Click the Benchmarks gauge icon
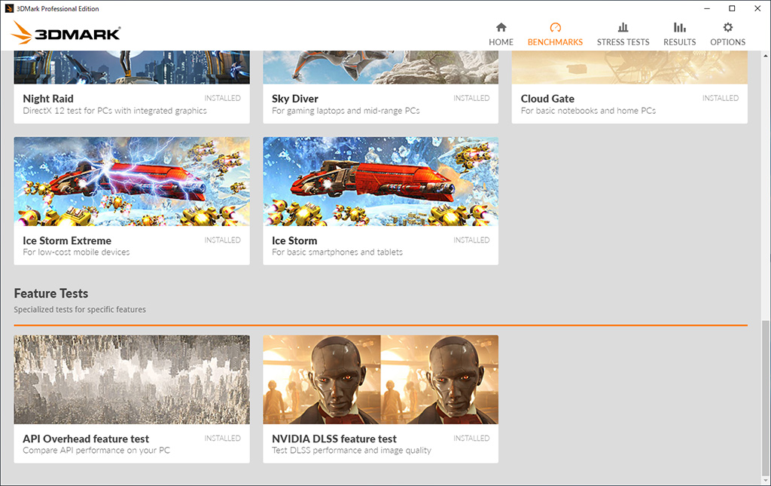 coord(555,27)
